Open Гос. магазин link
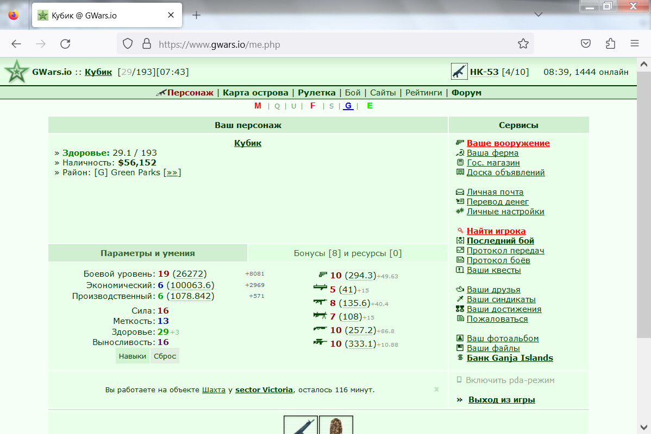Image resolution: width=651 pixels, height=434 pixels. [493, 163]
